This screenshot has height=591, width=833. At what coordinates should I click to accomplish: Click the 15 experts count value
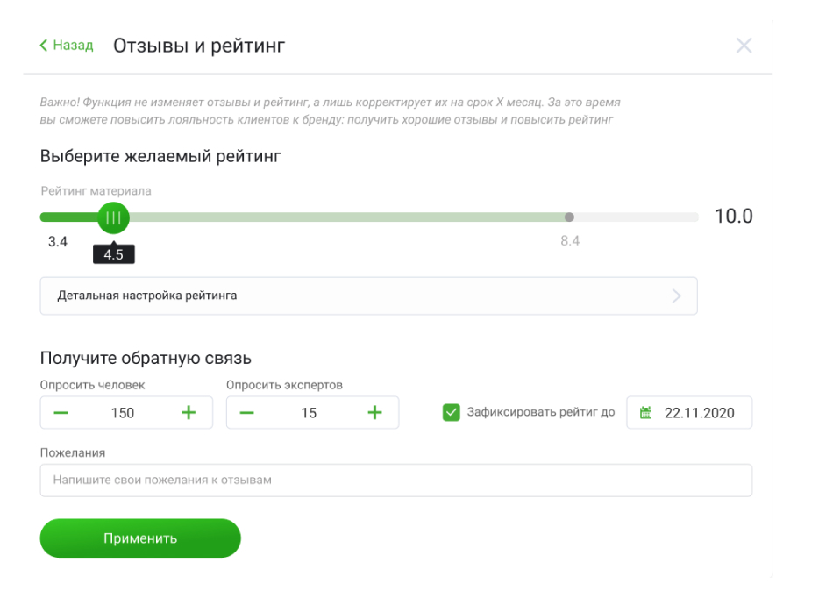click(x=309, y=413)
